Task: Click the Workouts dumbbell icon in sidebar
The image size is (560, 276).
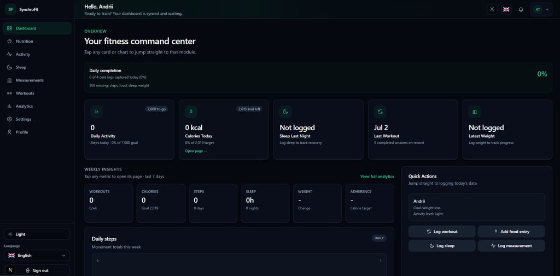Action: [x=9, y=93]
